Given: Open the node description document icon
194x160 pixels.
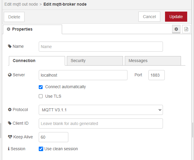Looking at the screenshot, I should coord(186,29).
